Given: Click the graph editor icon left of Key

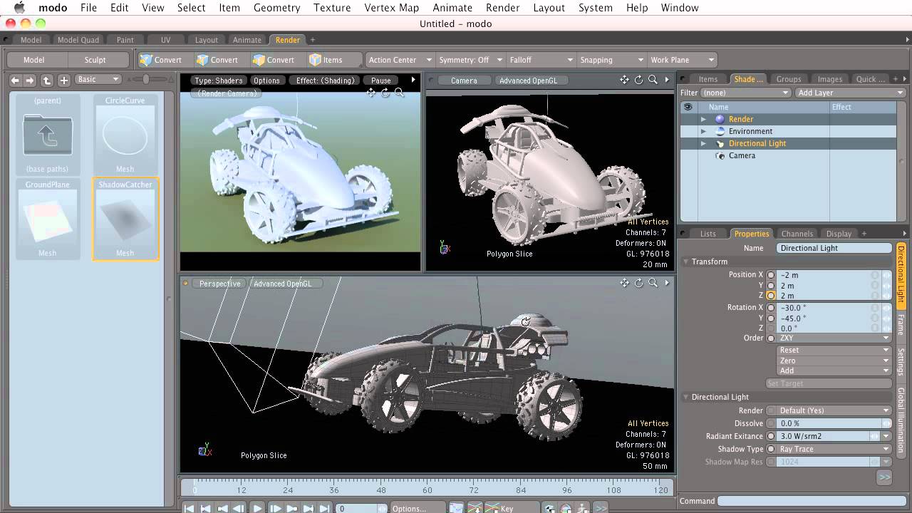Looking at the screenshot, I should (x=475, y=509).
